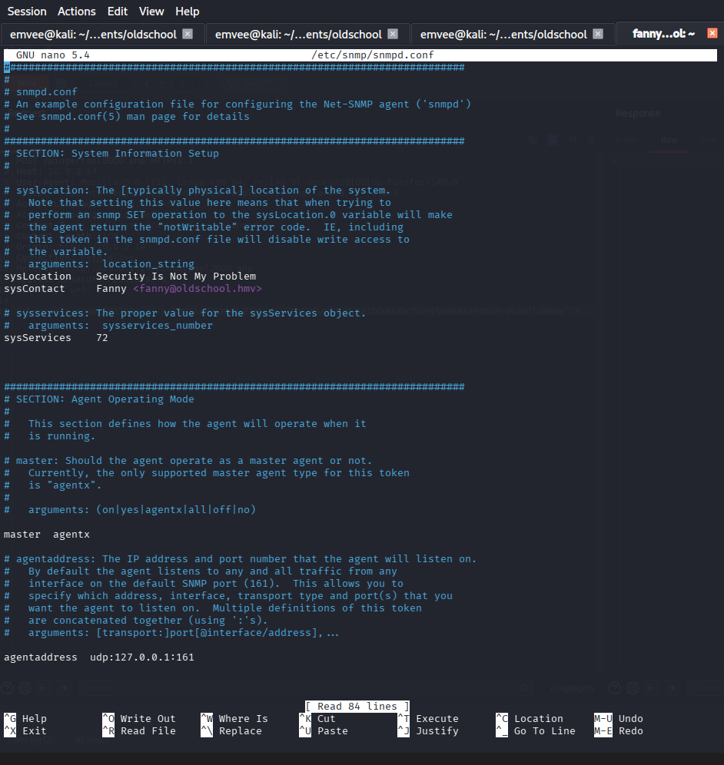Click the sysLocation directive name
Viewport: 724px width, 765px height.
[38, 277]
